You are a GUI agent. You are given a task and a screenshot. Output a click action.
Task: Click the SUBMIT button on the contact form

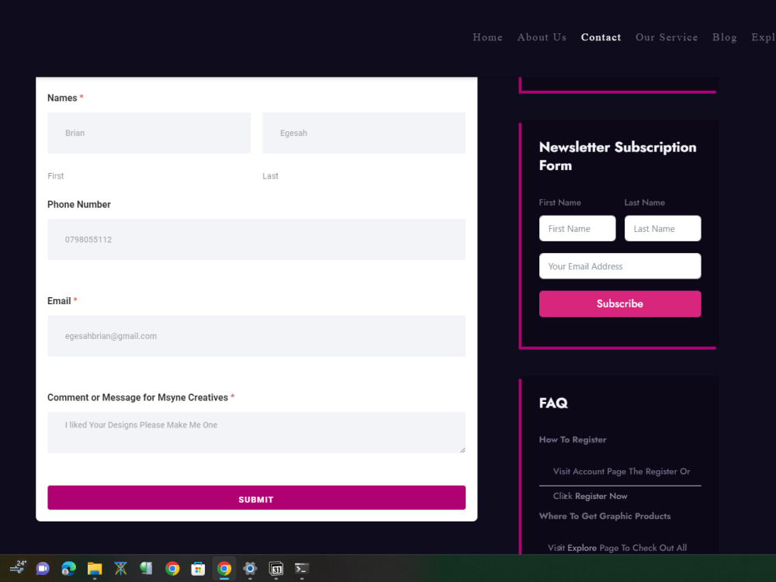[x=256, y=497]
